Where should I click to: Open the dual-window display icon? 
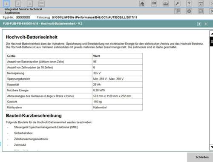[154, 3]
